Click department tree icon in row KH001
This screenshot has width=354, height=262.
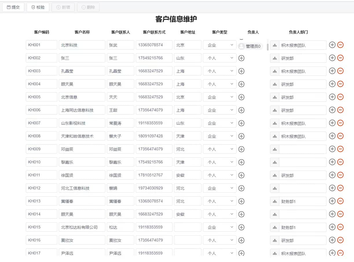[275, 45]
